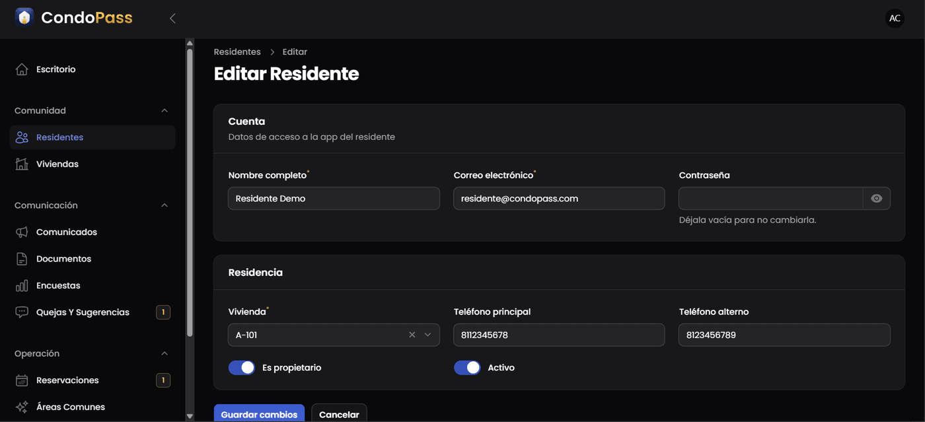Open the Vivienda dropdown arrow
Viewport: 925px width, 422px height.
427,335
